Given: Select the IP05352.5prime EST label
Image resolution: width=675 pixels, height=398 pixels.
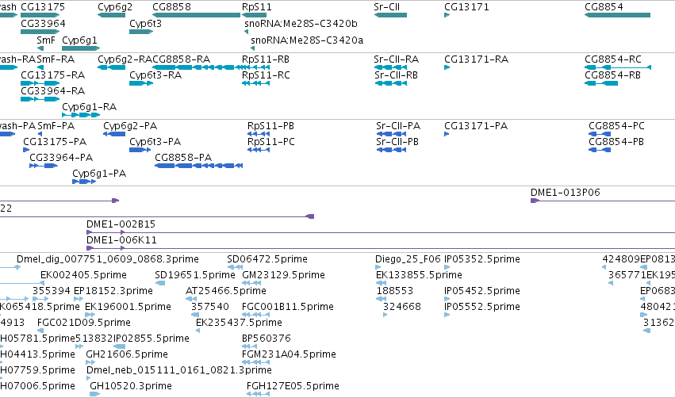Looking at the screenshot, I should (x=482, y=259).
